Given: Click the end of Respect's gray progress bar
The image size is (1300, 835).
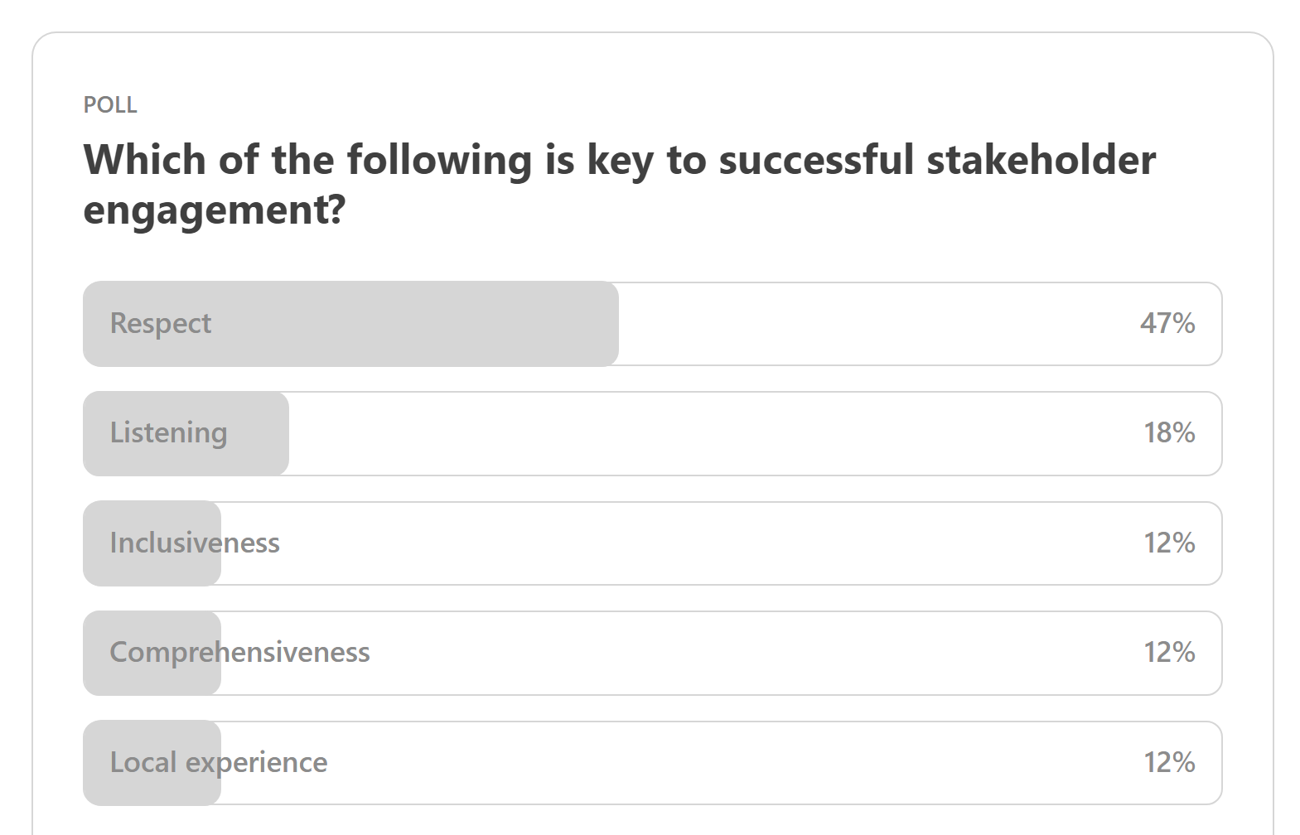Looking at the screenshot, I should (x=611, y=324).
